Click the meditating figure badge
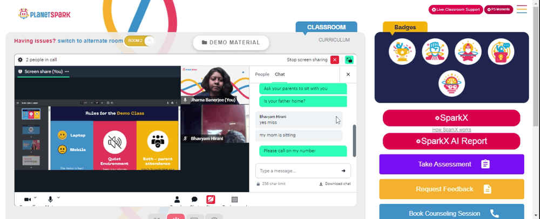The width and height of the screenshot is (540, 219). [468, 52]
